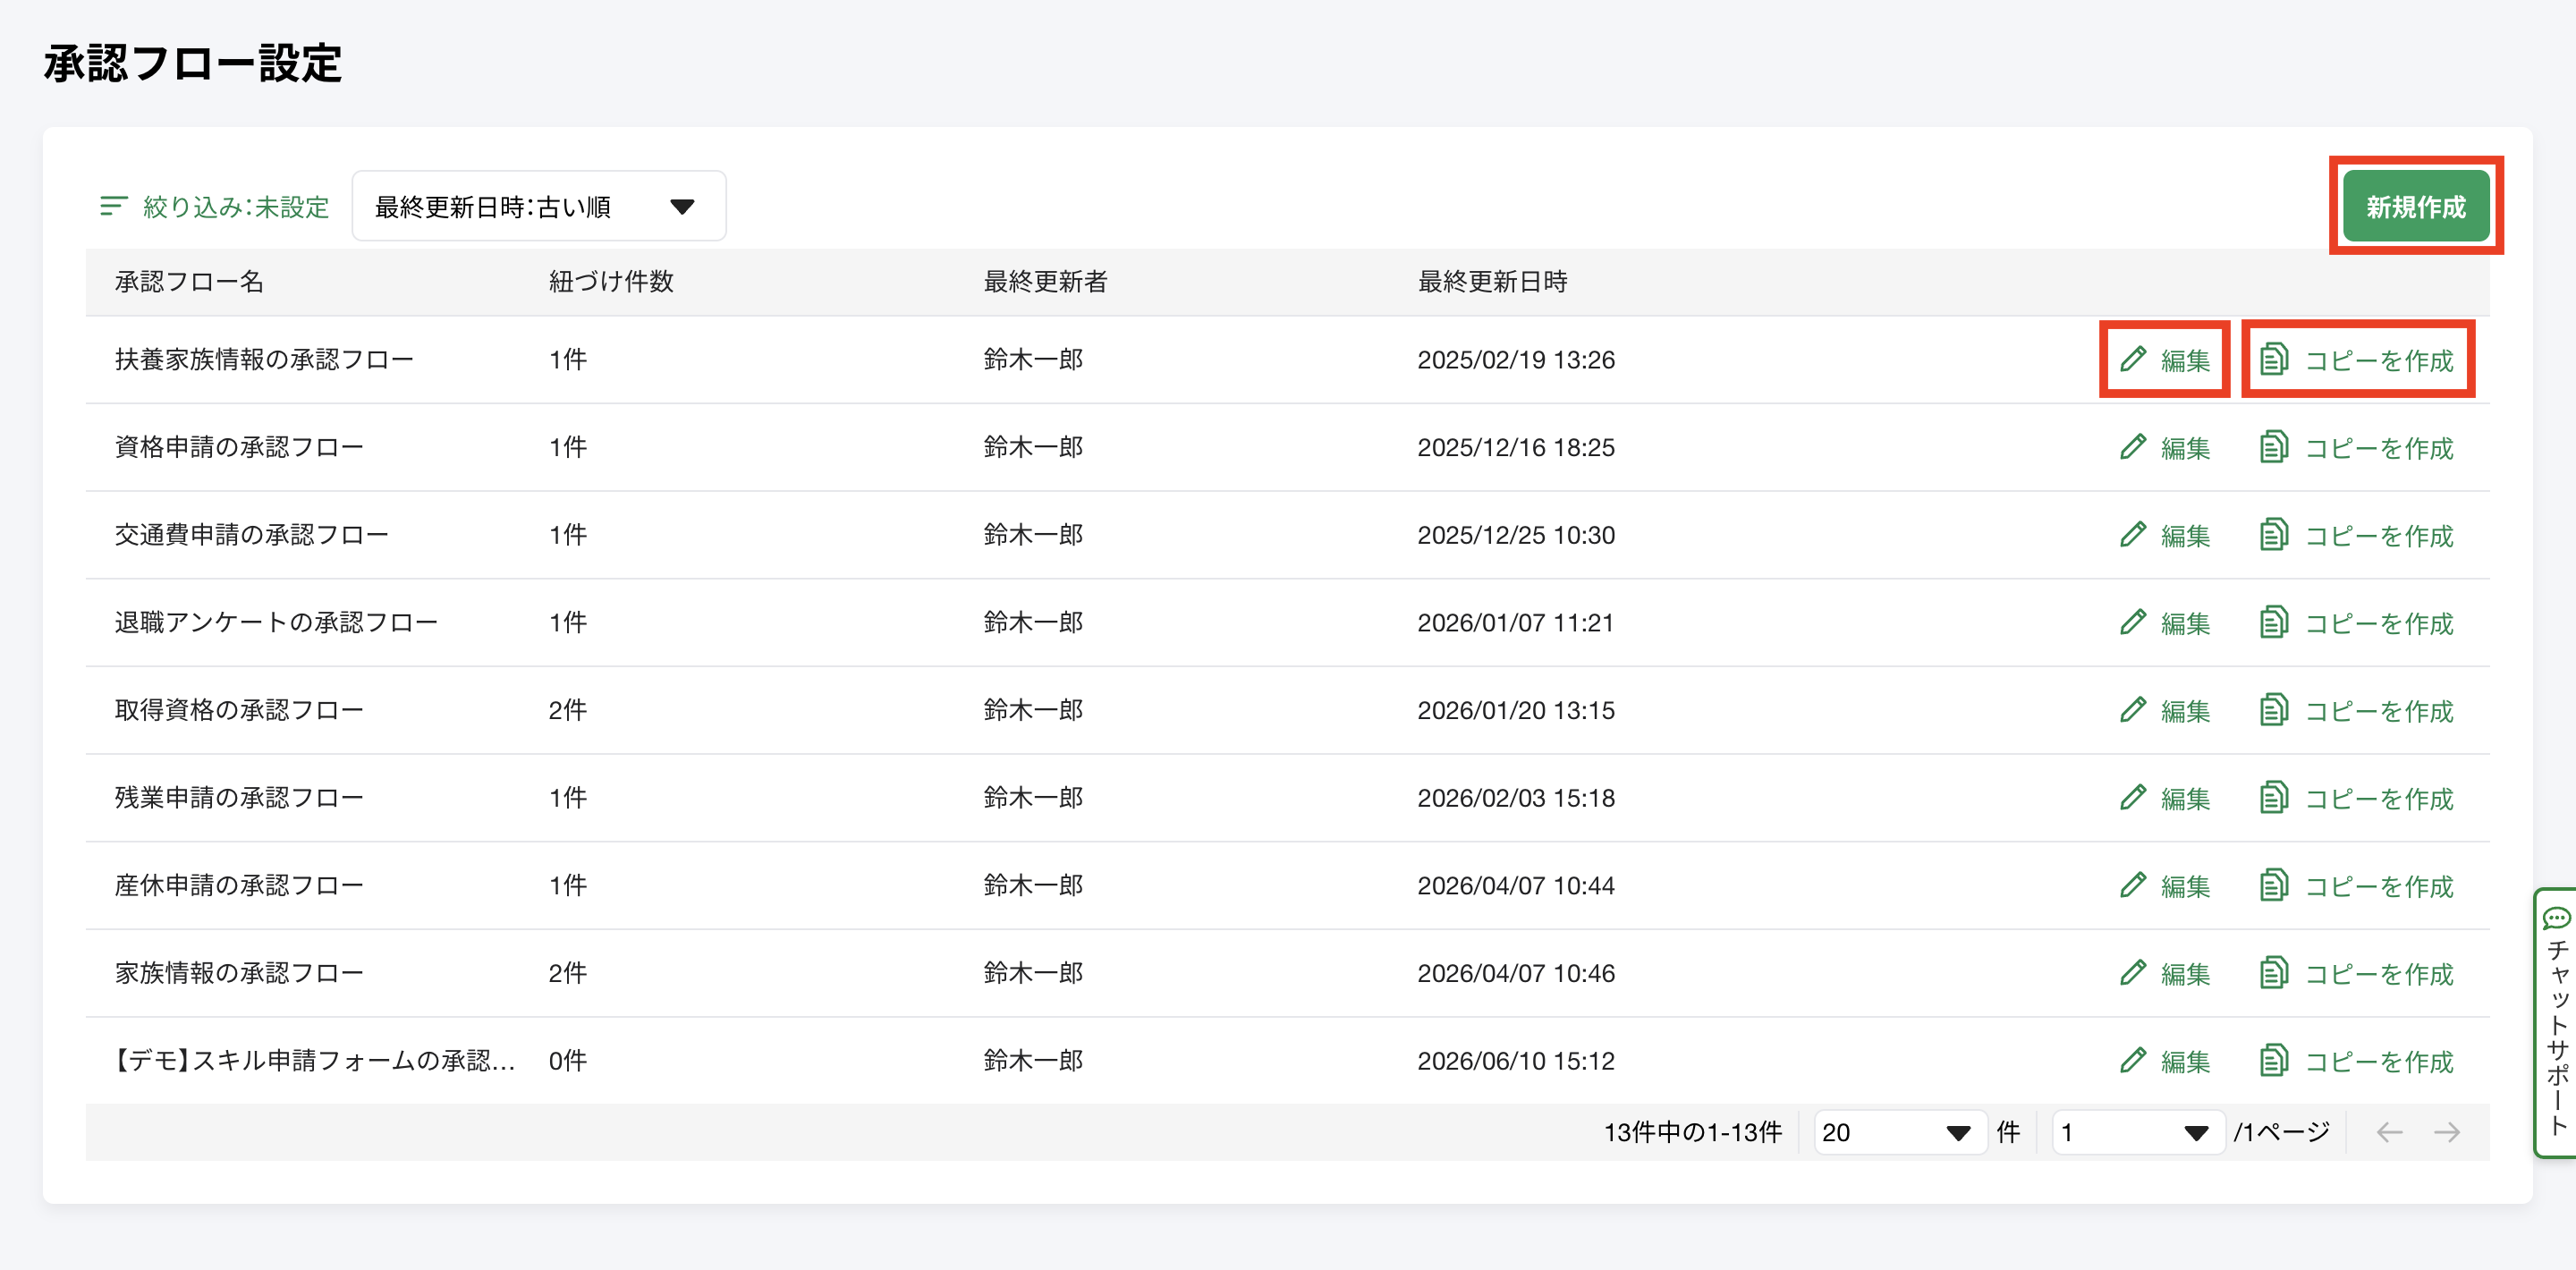
Task: Open the page number dropdown showing 1
Action: 2138,1132
